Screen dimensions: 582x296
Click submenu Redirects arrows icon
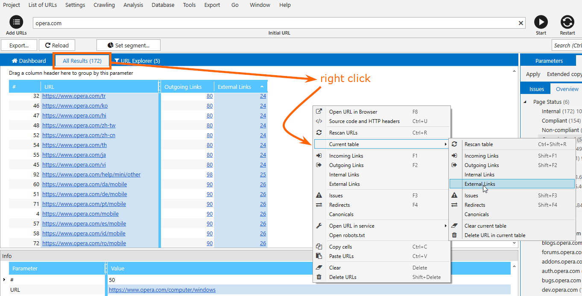(x=454, y=205)
